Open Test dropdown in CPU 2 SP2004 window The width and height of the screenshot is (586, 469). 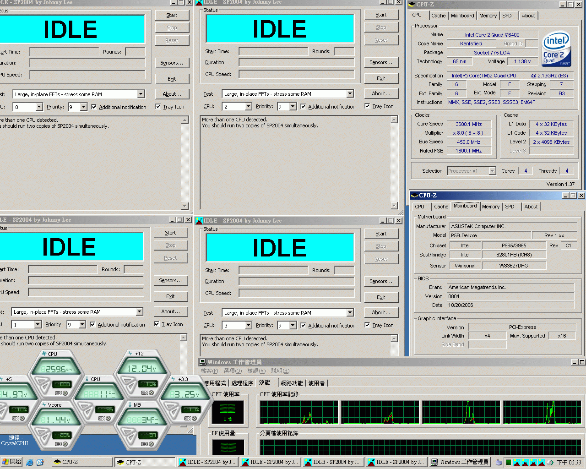[350, 94]
